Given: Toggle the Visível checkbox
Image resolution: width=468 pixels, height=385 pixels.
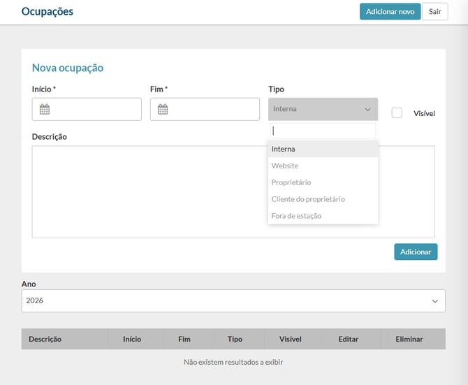Looking at the screenshot, I should (x=397, y=112).
